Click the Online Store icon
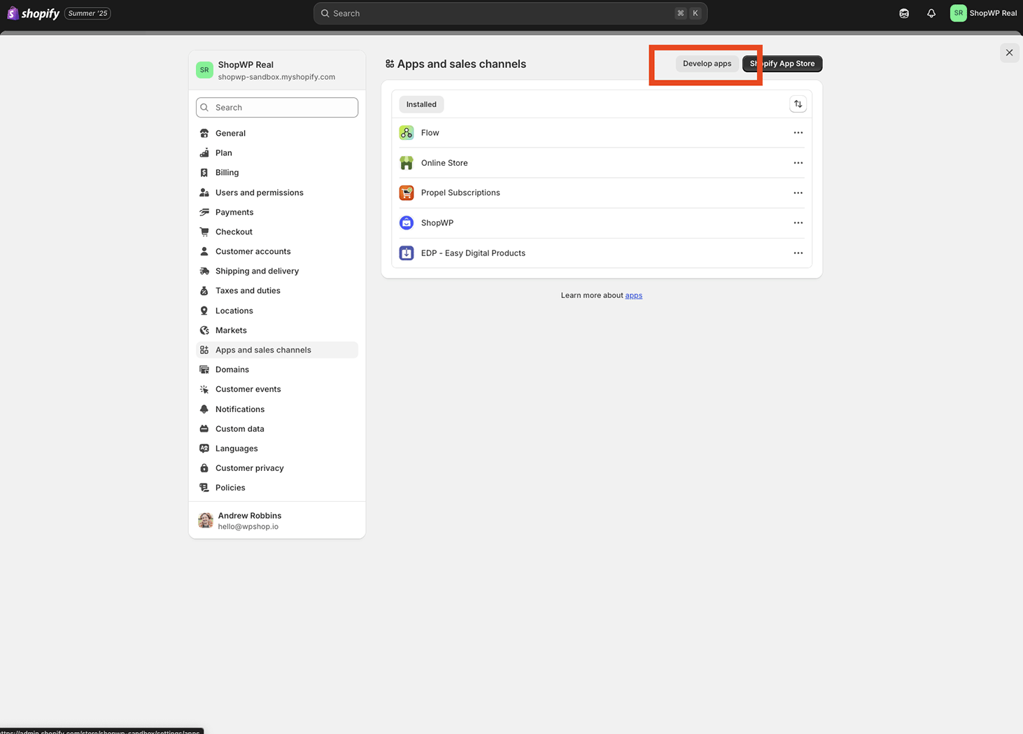 tap(407, 163)
